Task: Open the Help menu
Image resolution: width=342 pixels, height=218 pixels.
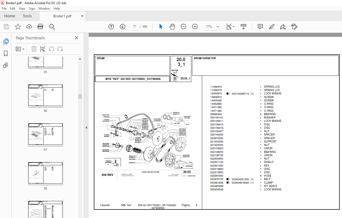Action: pos(57,9)
